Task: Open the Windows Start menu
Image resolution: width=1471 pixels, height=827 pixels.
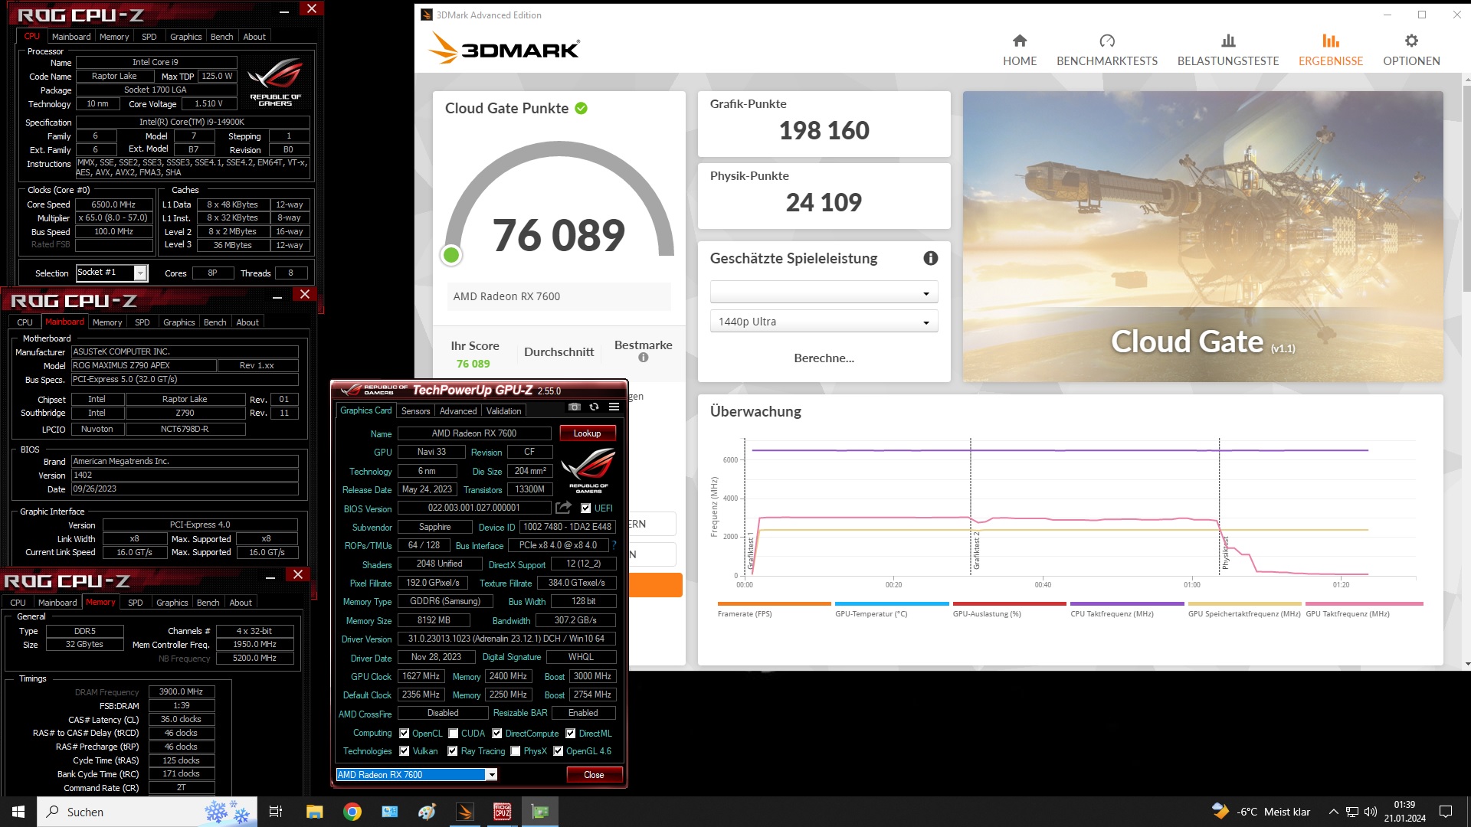Action: [18, 812]
